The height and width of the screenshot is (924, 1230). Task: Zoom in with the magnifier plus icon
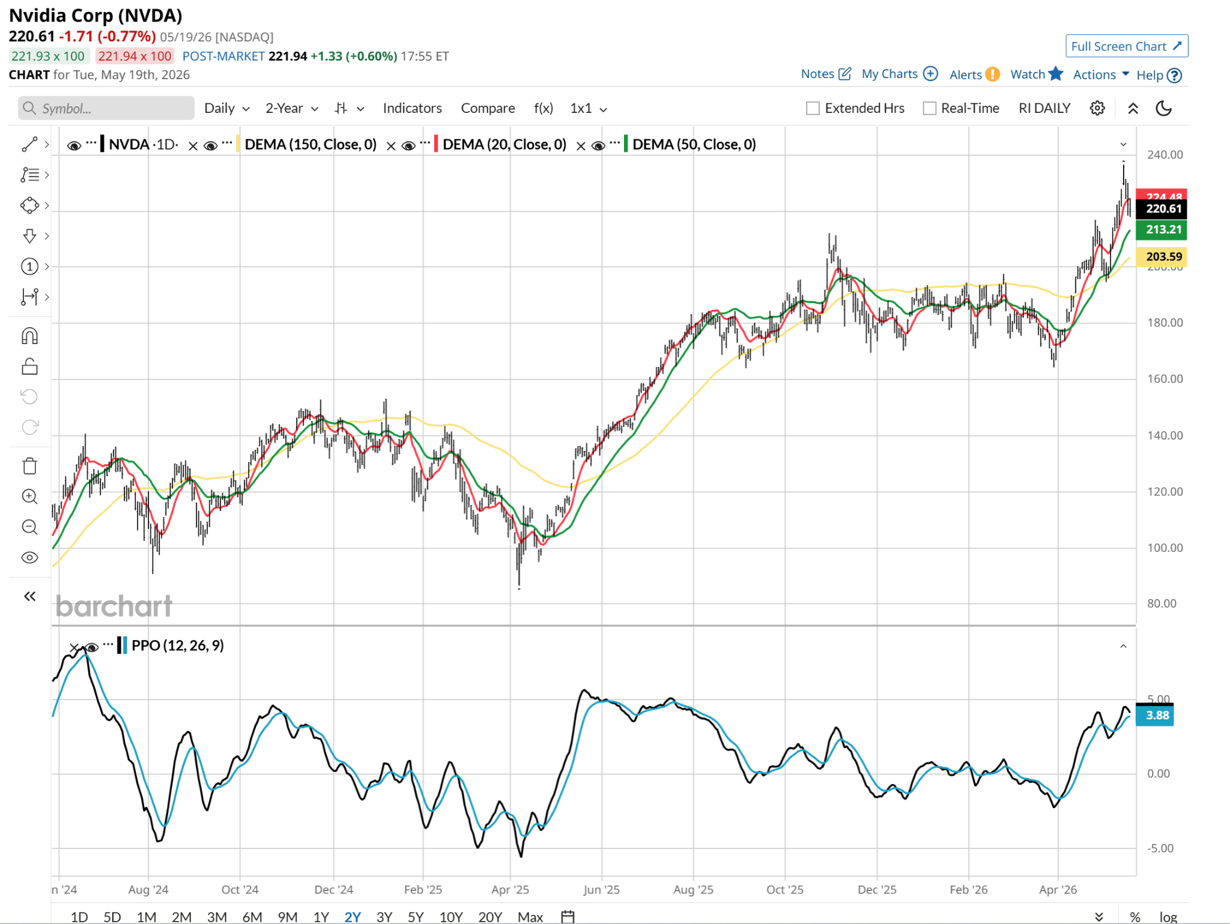(29, 497)
